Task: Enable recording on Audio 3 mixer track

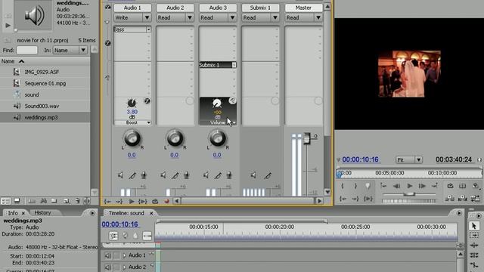Action: click(228, 175)
